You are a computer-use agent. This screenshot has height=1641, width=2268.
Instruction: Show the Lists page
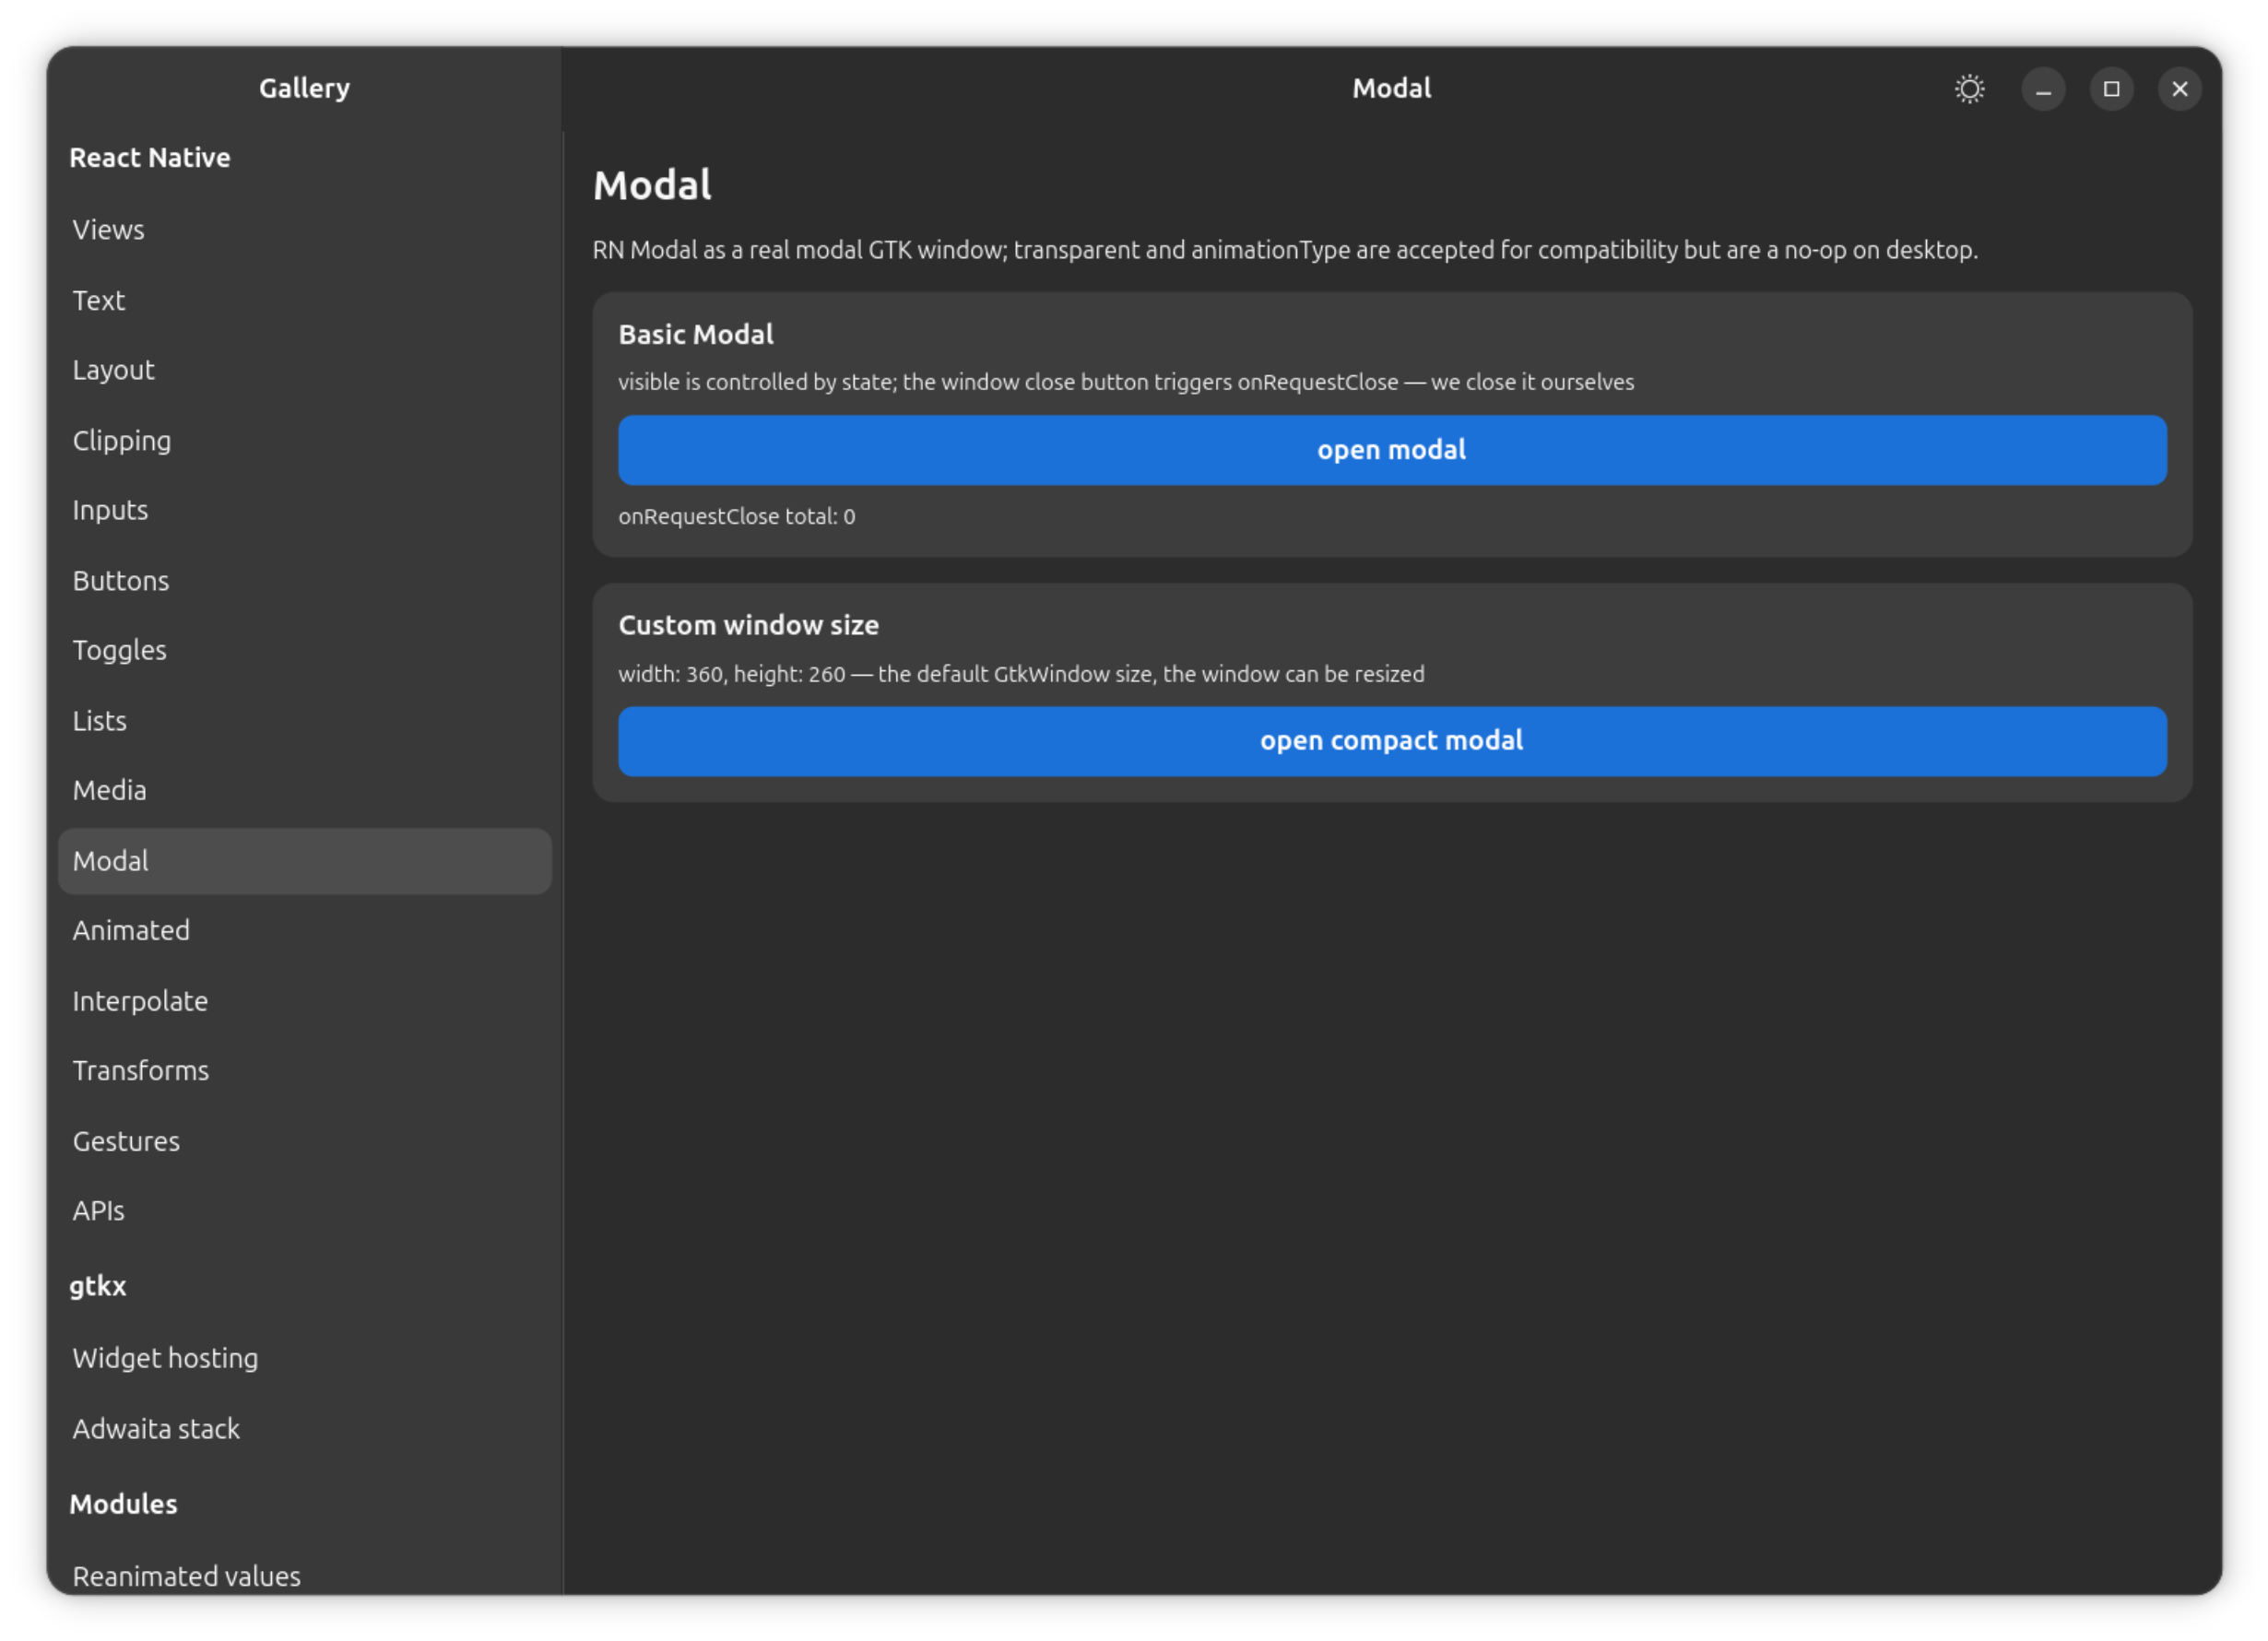coord(305,720)
